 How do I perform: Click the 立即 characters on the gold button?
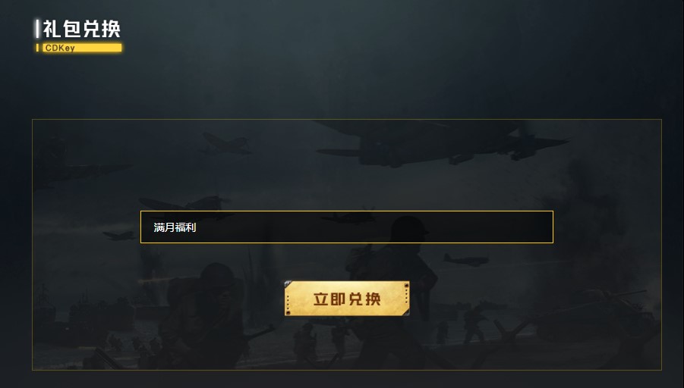point(329,299)
